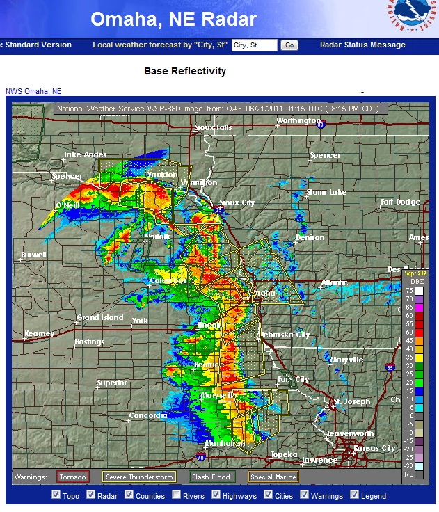Screen dimensions: 439x512
Task: Uncheck the Highways overlay checkbox
Action: [216, 495]
